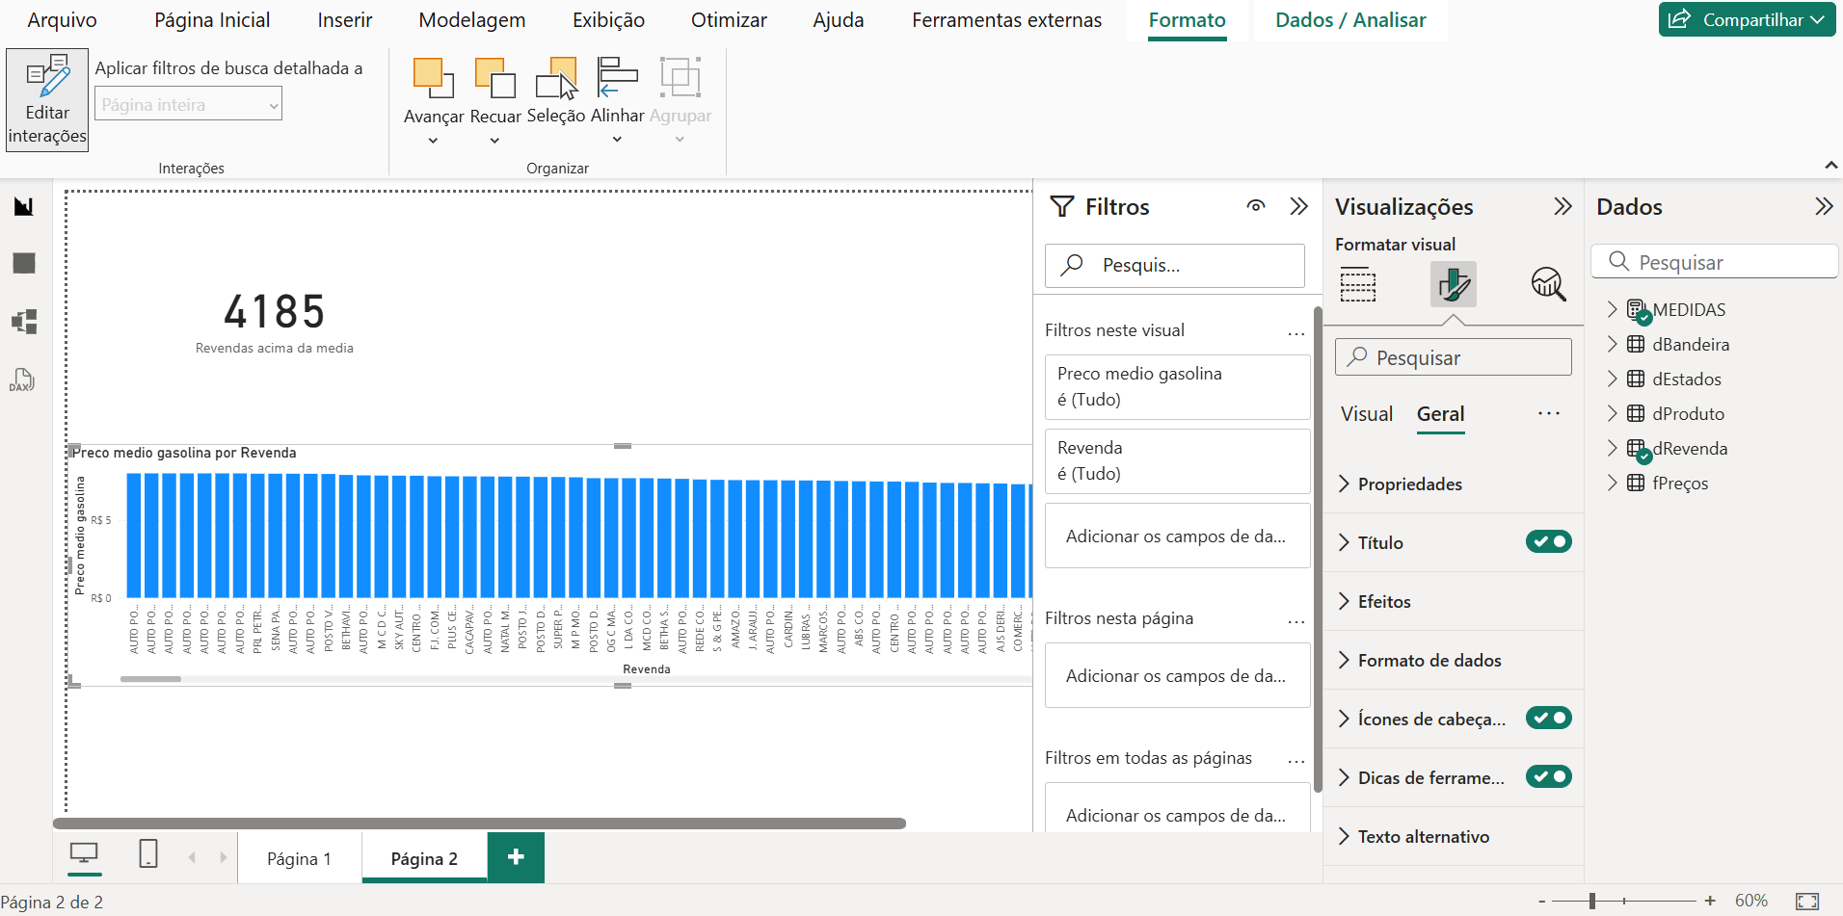1843x916 pixels.
Task: Click the zoom slider handle
Action: click(1592, 901)
